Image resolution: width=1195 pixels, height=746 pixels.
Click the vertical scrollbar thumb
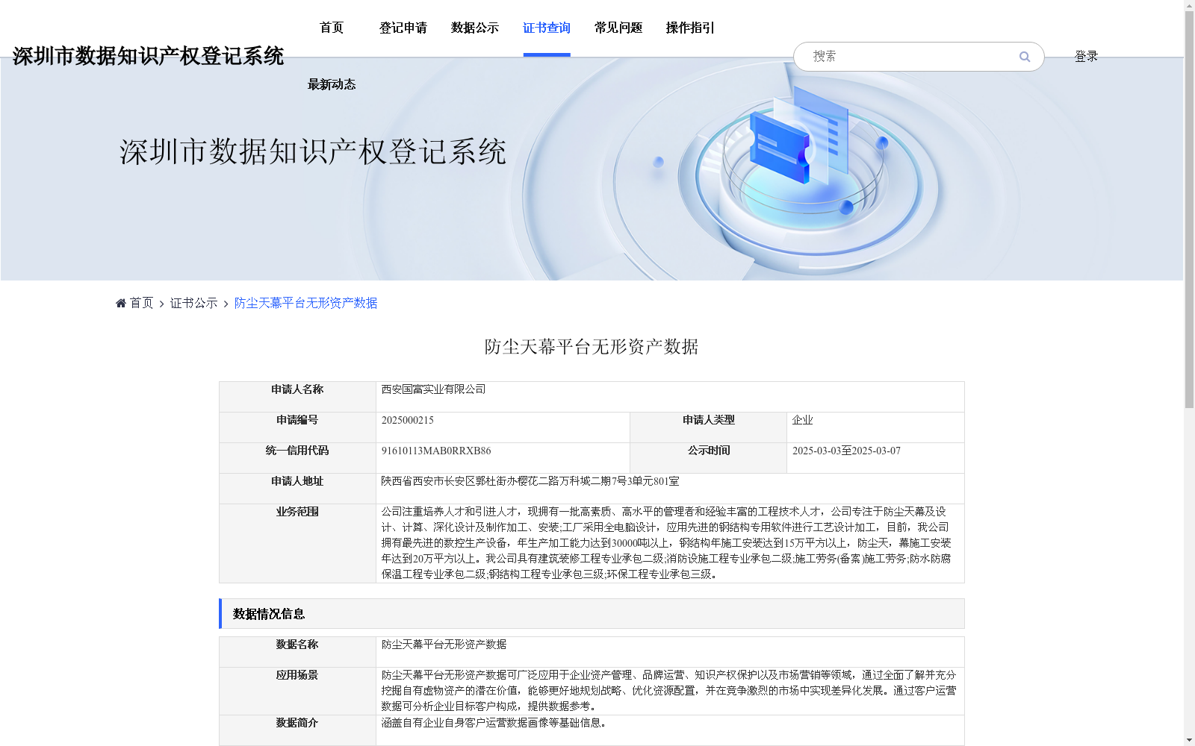[1189, 209]
